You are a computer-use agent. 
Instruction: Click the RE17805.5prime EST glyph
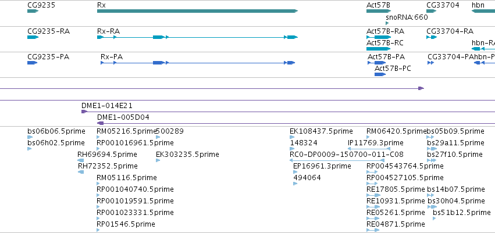tap(373, 195)
